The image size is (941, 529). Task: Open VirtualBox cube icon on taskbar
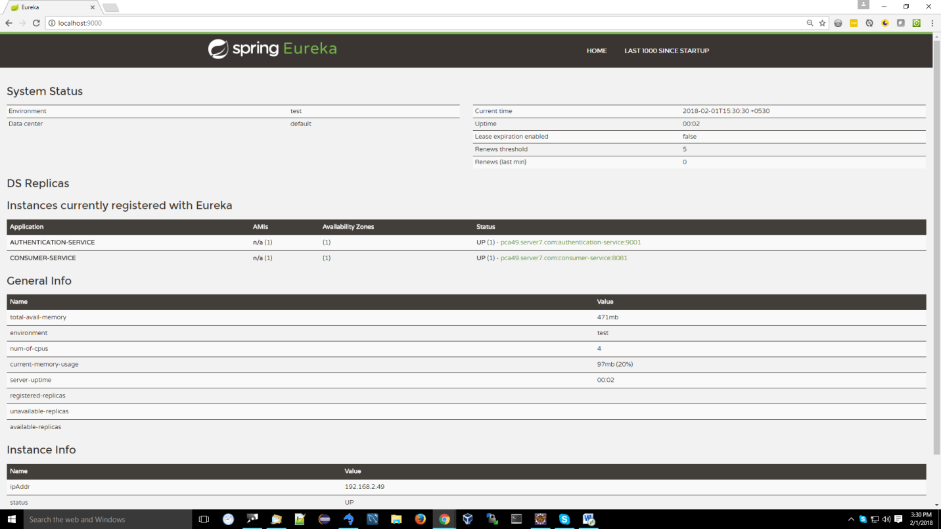[468, 519]
